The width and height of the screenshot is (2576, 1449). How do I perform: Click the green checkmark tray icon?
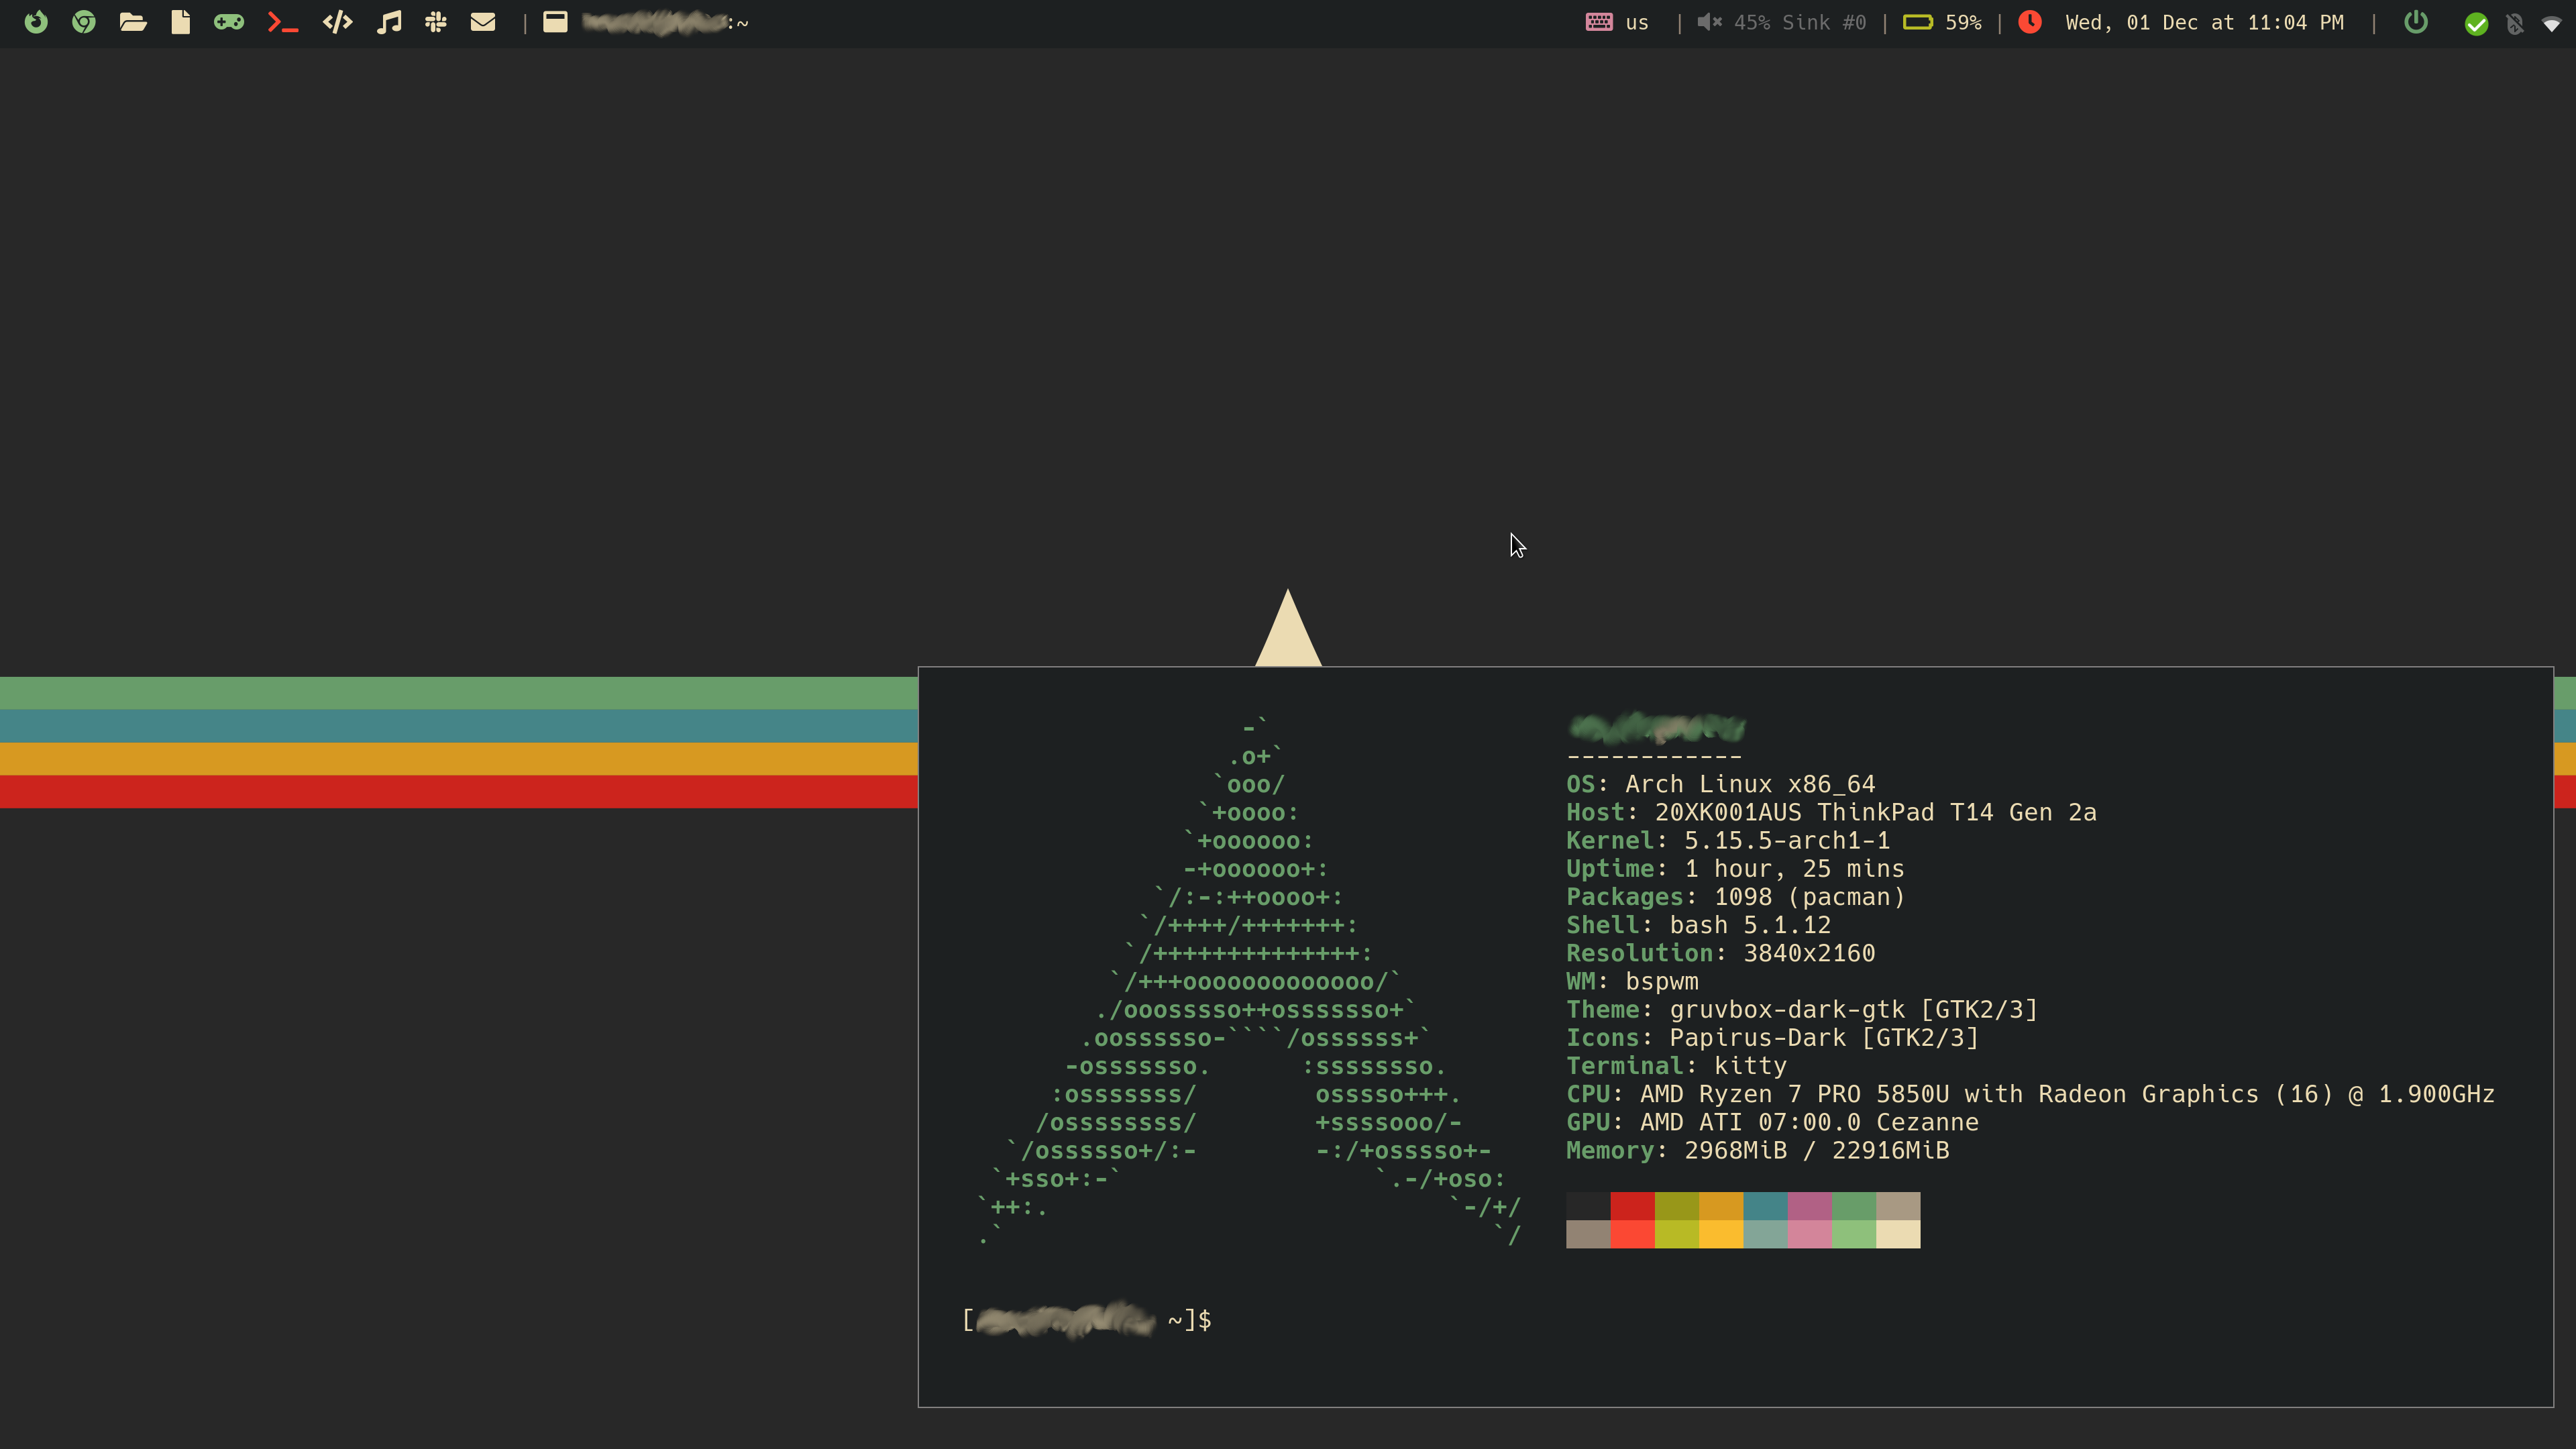pyautogui.click(x=2476, y=24)
